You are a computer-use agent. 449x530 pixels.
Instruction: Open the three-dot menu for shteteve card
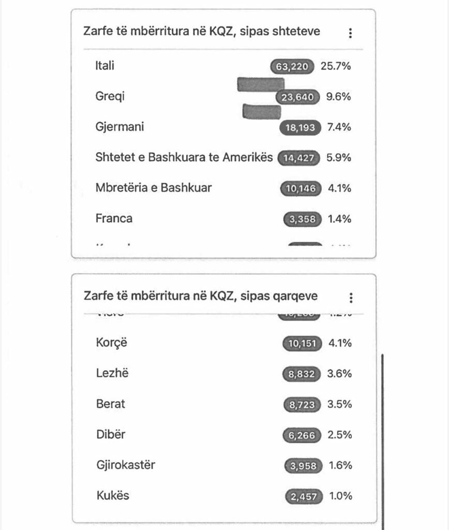(351, 33)
